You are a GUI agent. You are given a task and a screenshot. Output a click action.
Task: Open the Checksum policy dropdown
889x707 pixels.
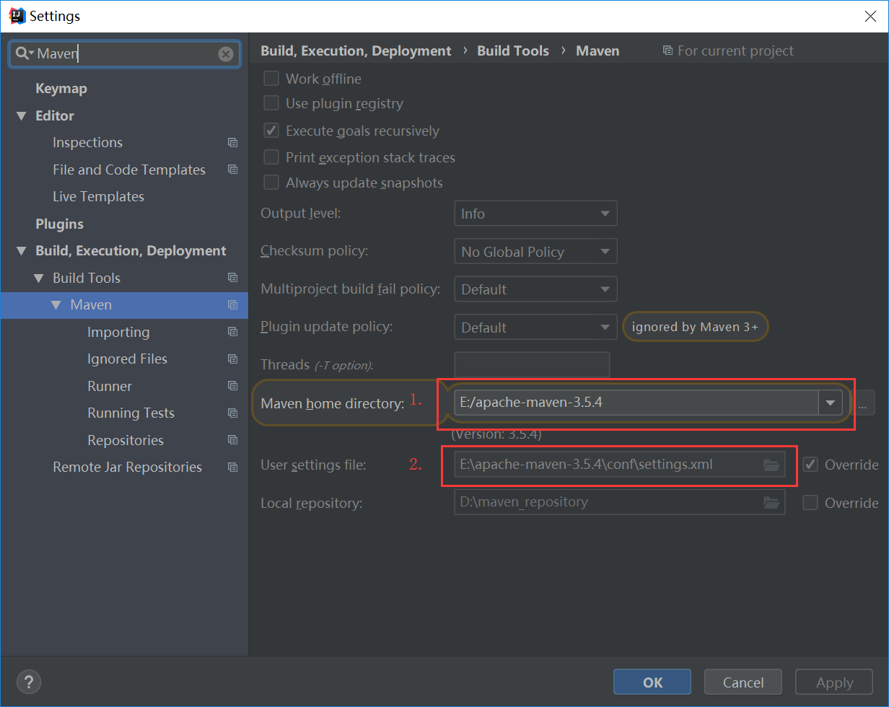[x=535, y=252]
